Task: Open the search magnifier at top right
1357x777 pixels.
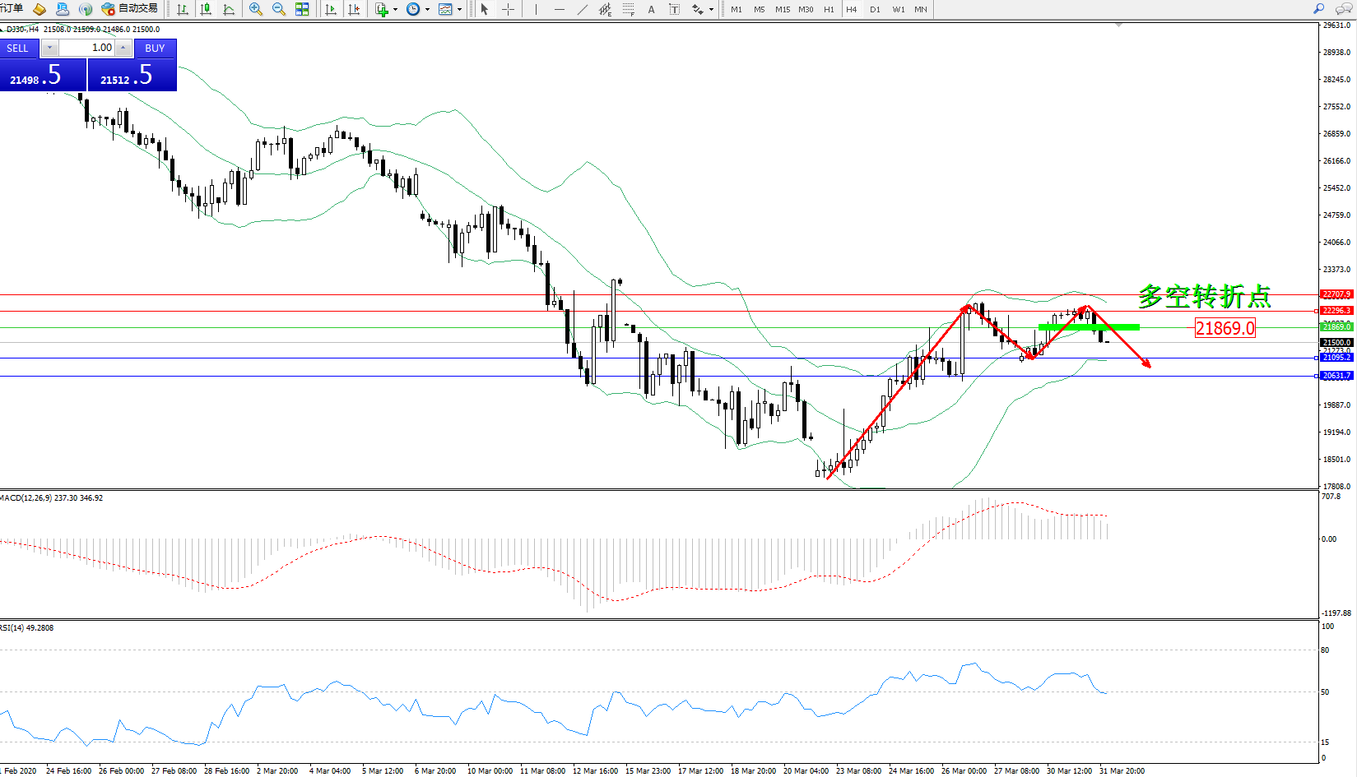Action: tap(1318, 9)
